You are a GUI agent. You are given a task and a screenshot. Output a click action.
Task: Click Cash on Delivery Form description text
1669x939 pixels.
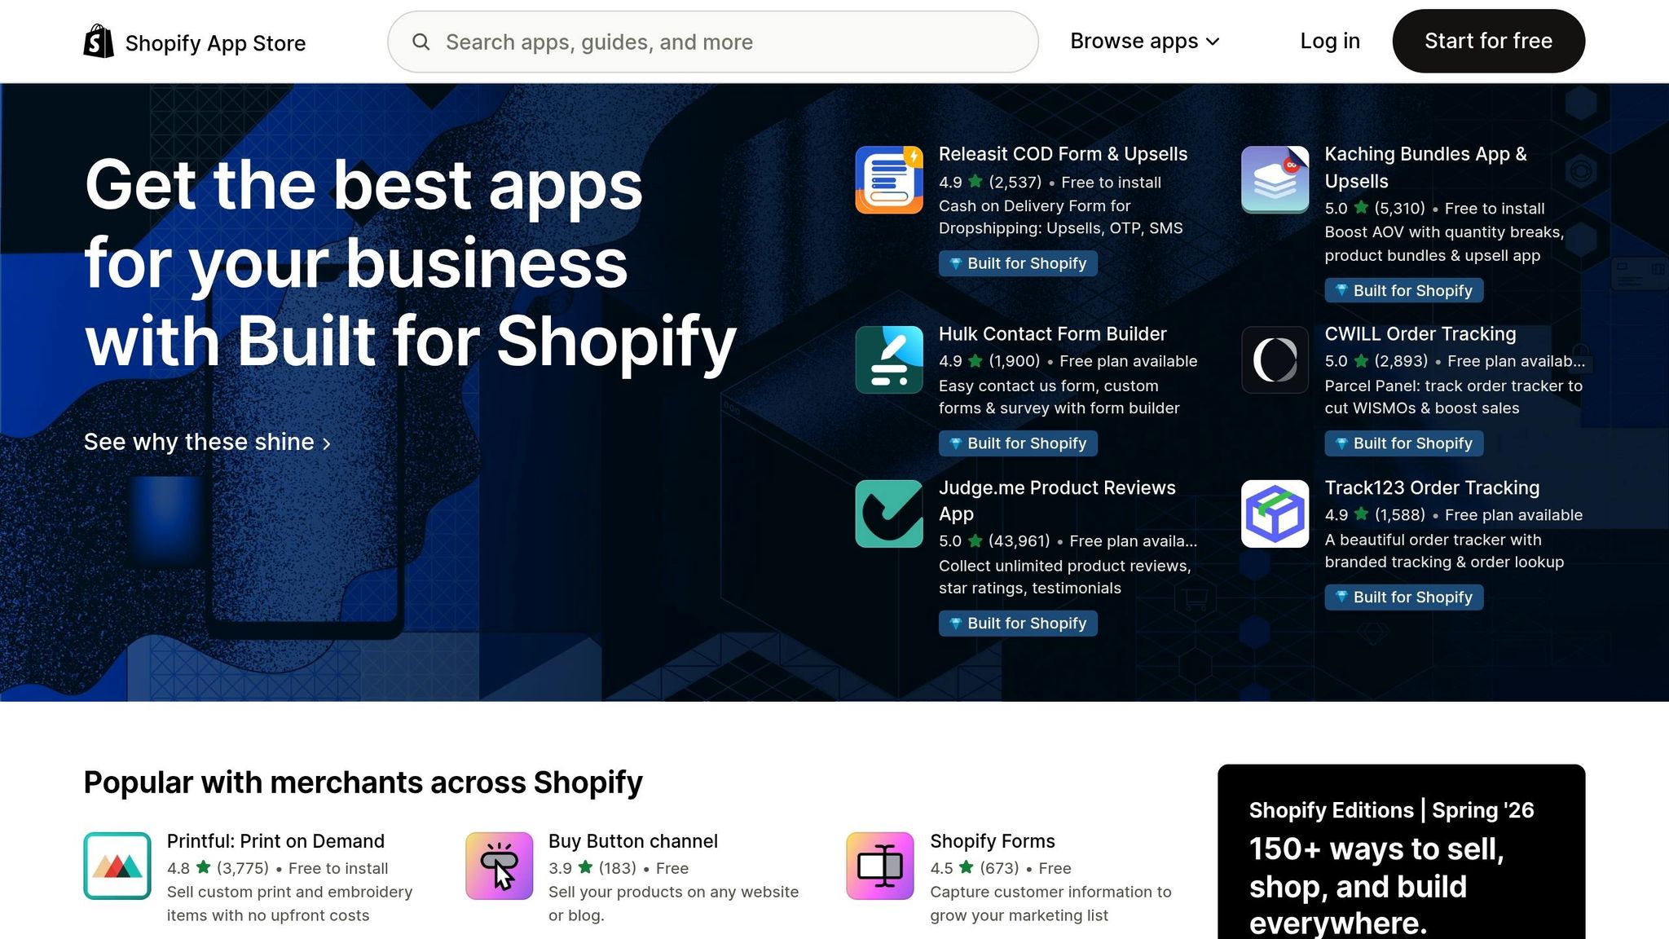pos(1060,217)
